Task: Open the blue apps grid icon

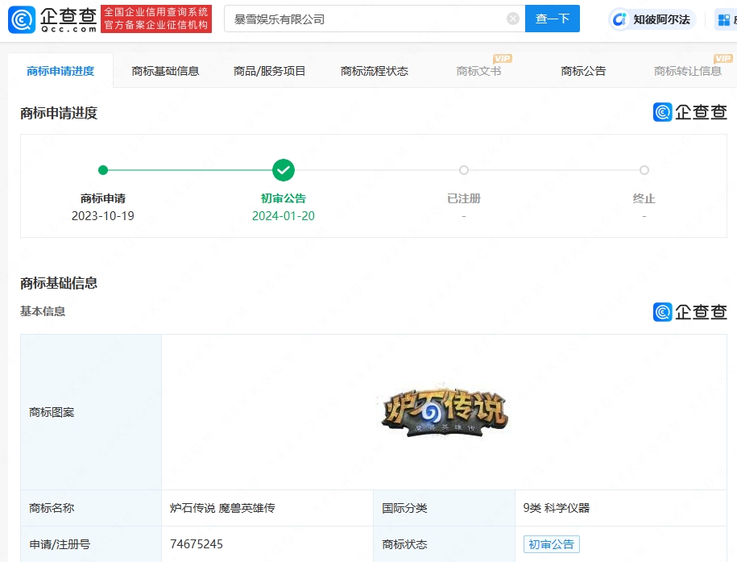Action: tap(724, 20)
